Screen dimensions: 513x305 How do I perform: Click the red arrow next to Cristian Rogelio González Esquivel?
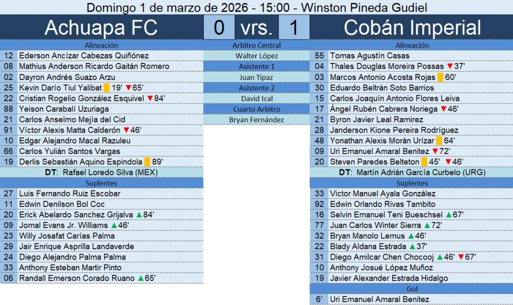[x=150, y=98]
